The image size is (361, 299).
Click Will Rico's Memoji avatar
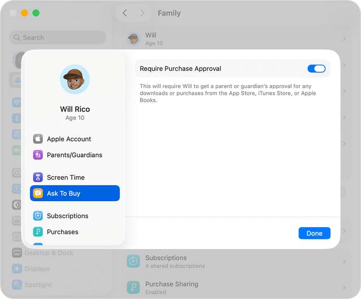[75, 79]
